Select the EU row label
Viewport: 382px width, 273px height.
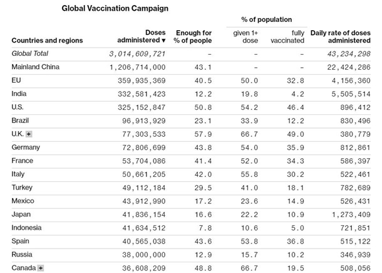16,80
